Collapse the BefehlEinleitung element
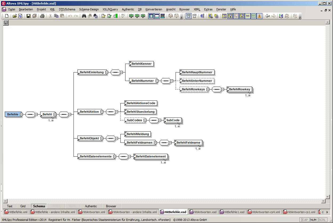The height and width of the screenshot is (223, 333). coord(106,72)
